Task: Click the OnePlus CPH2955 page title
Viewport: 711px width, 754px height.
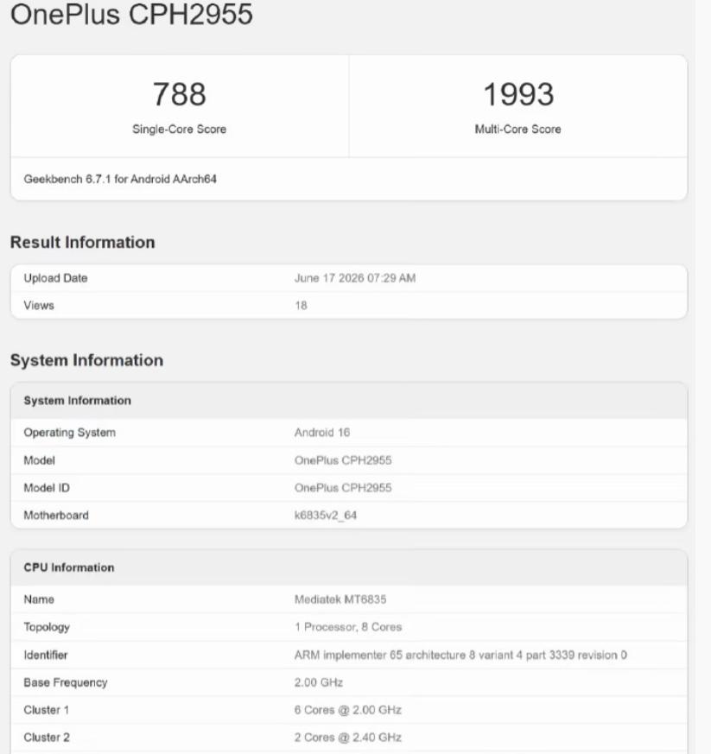Action: click(131, 14)
